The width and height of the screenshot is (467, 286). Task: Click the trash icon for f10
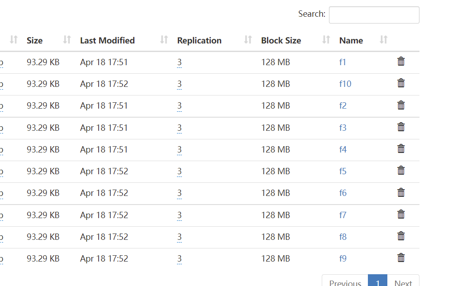[400, 83]
